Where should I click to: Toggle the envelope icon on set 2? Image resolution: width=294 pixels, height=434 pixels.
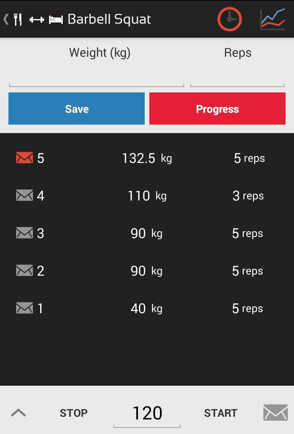(24, 271)
